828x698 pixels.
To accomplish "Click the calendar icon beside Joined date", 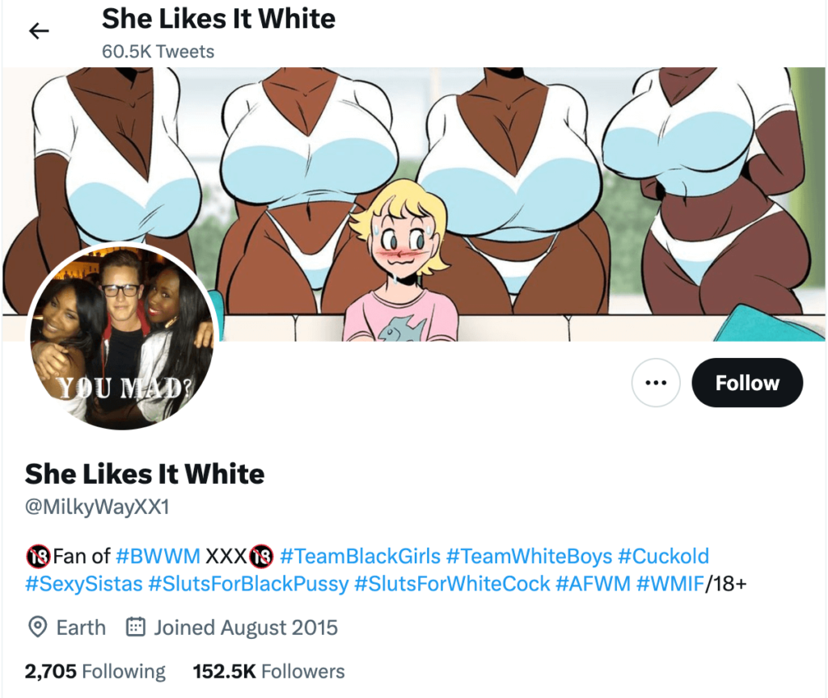I will [x=136, y=627].
